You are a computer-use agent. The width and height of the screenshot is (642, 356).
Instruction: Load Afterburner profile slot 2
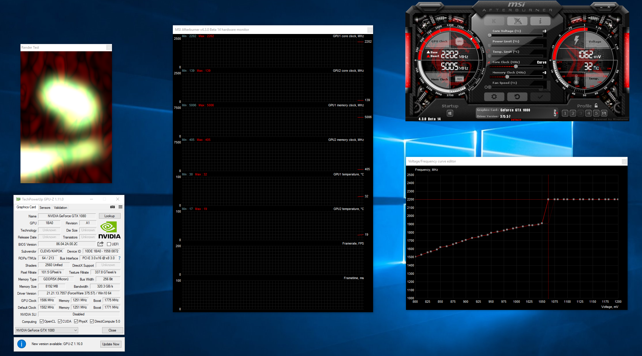tap(573, 113)
